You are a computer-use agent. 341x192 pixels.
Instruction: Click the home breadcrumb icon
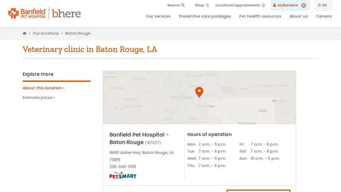click(x=24, y=33)
